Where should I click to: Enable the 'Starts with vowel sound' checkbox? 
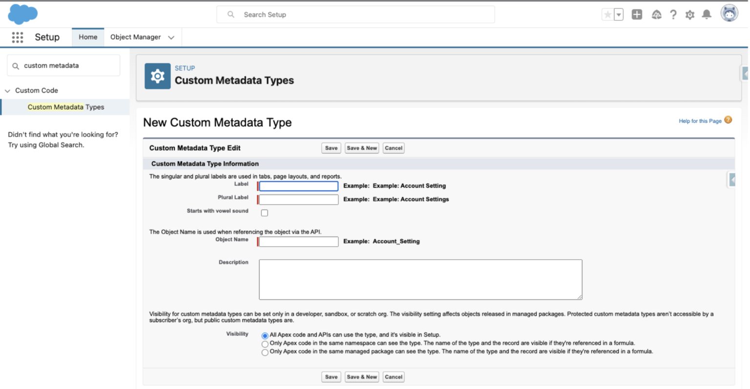(264, 213)
